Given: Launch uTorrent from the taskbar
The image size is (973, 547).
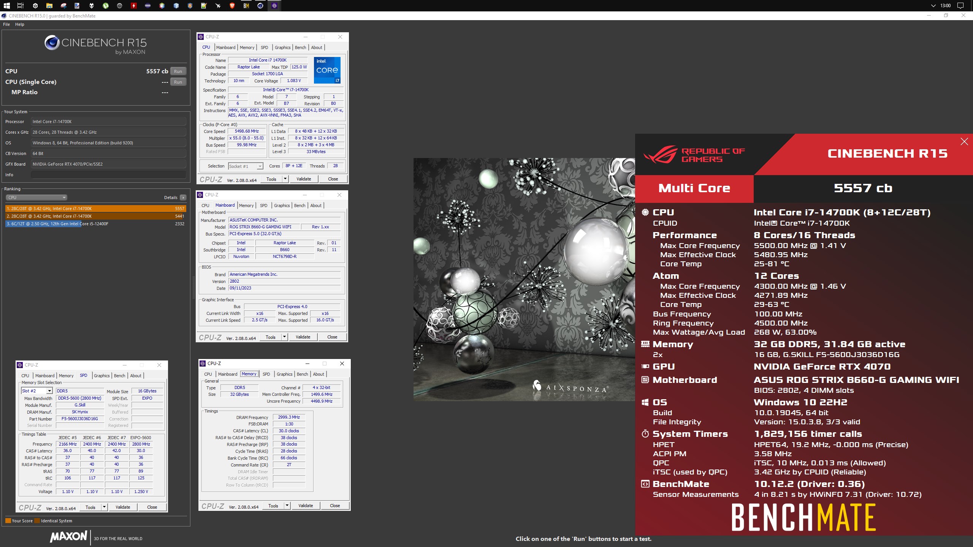Looking at the screenshot, I should click(106, 6).
